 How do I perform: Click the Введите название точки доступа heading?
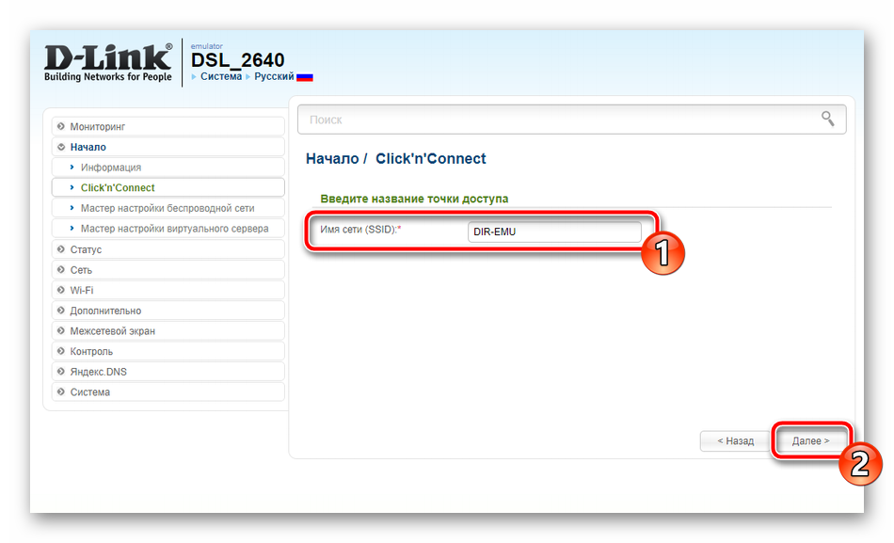[x=414, y=199]
